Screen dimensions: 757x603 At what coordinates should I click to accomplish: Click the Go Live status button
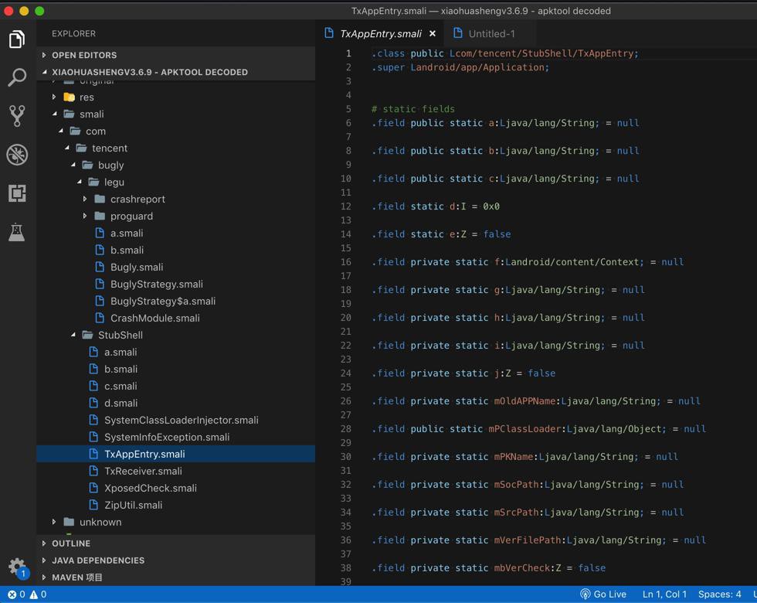(603, 594)
